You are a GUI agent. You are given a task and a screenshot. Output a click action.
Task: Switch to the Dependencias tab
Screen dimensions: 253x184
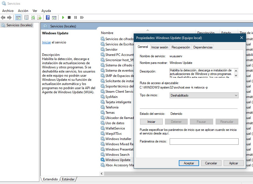pyautogui.click(x=203, y=47)
